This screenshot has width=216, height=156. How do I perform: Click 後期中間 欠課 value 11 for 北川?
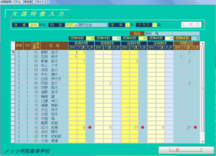[134, 127]
